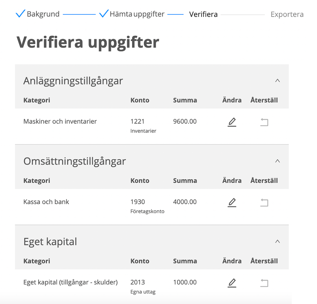Click the Bakgrund step checkmark icon
This screenshot has width=317, height=304.
20,14
